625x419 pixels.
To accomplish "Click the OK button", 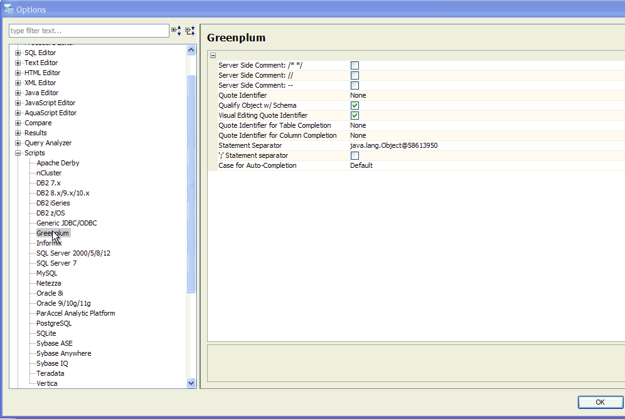I will tap(601, 402).
